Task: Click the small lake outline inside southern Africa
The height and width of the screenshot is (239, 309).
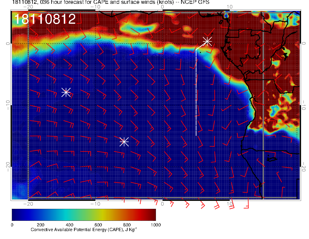Action: (272, 159)
